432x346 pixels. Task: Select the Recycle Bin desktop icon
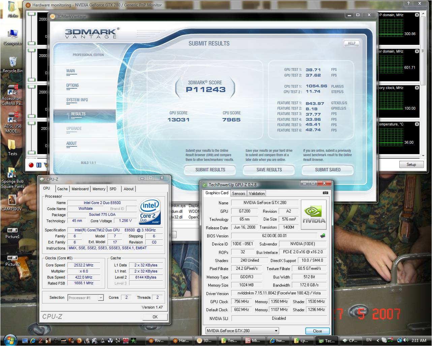click(12, 65)
